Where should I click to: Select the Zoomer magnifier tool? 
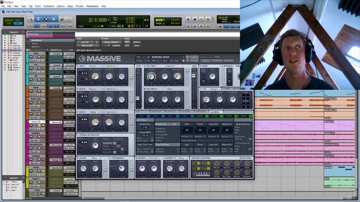pos(31,19)
